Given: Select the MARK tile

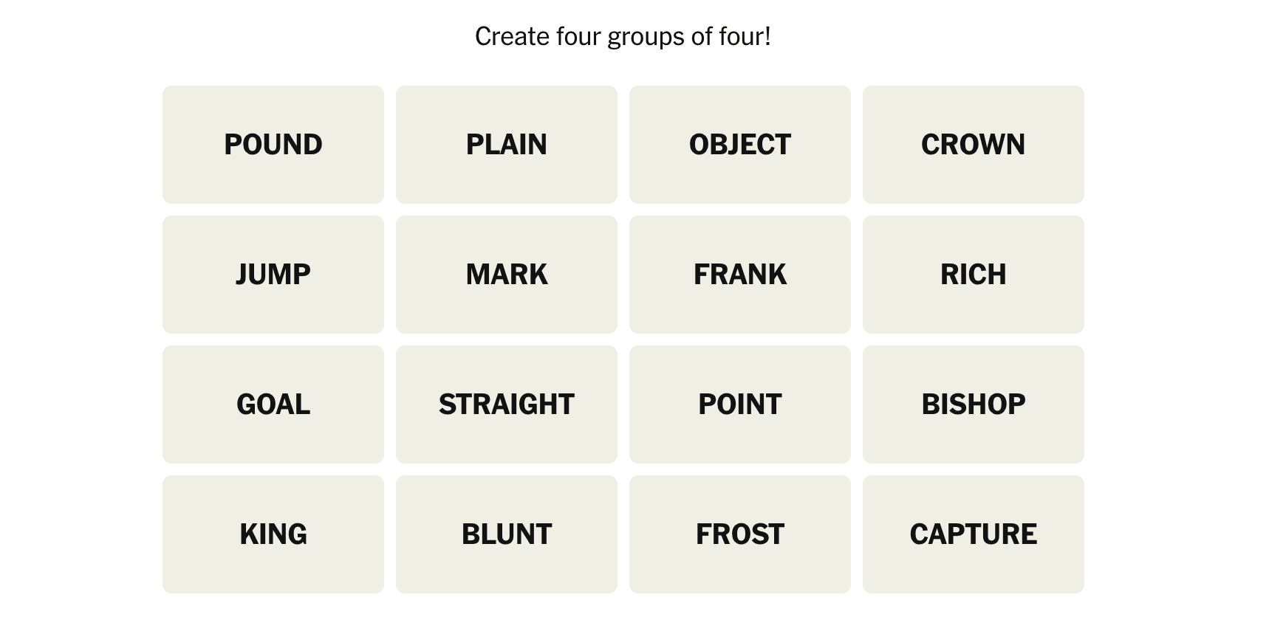Looking at the screenshot, I should 507,275.
